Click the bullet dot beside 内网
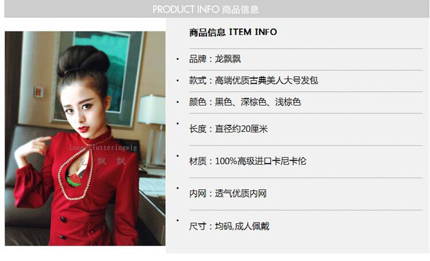430x261 pixels. [x=178, y=188]
